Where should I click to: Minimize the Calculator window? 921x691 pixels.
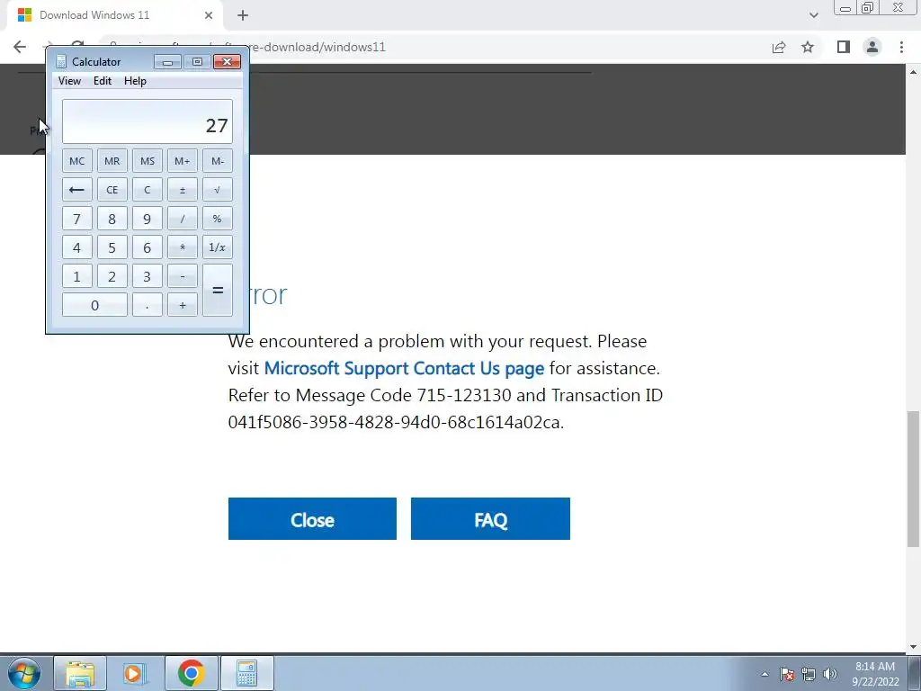167,62
